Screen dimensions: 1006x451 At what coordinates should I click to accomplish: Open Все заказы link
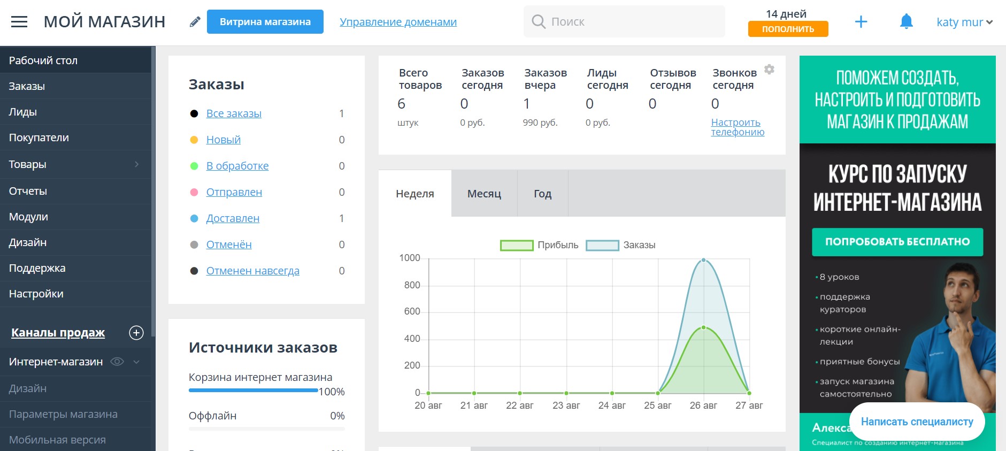pos(234,113)
